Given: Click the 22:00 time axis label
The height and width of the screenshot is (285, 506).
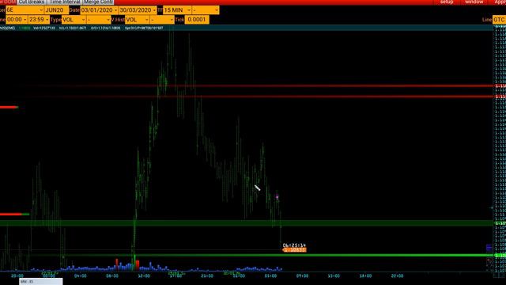Looking at the screenshot, I should tap(397, 276).
